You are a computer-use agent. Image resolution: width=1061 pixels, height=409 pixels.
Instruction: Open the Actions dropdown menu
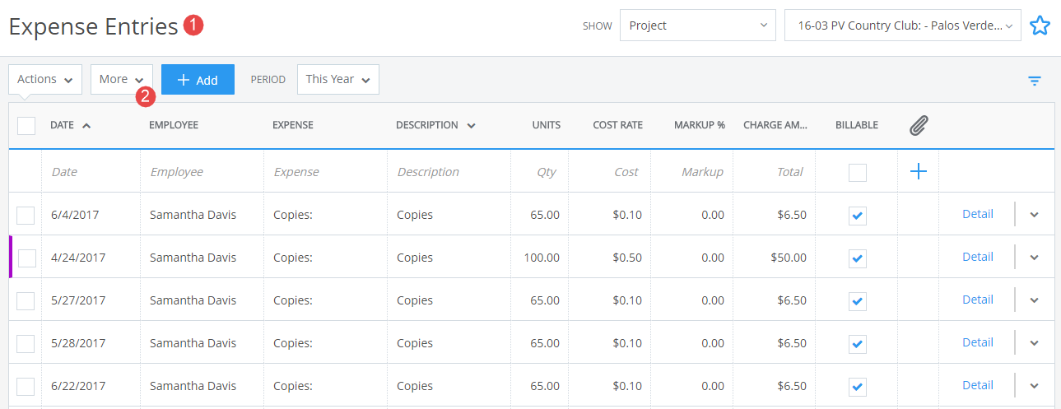pos(45,79)
